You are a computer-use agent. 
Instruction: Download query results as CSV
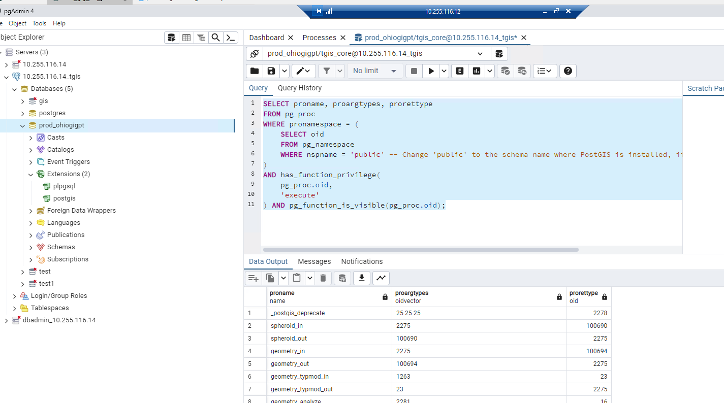point(361,278)
